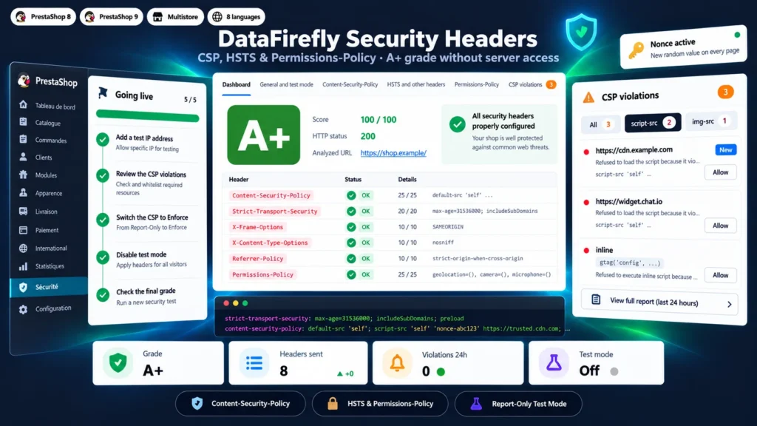Click the Content-Security-Policy OK status check
Image resolution: width=757 pixels, height=426 pixels.
pyautogui.click(x=351, y=195)
